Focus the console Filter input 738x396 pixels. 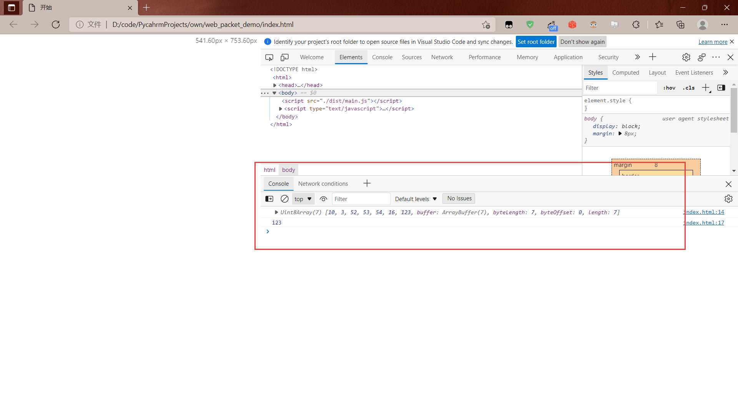click(x=361, y=199)
